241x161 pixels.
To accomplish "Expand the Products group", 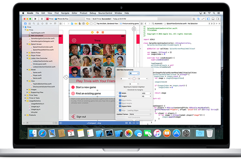I will [x=25, y=115].
